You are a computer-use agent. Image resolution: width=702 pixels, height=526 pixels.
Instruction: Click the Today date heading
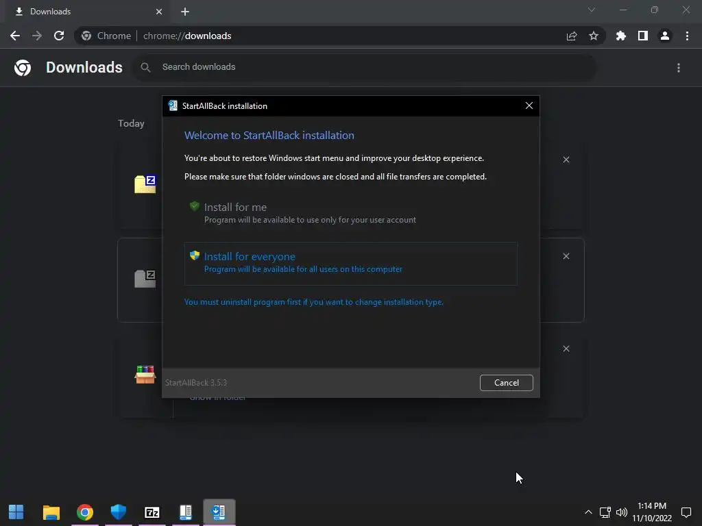coord(131,123)
